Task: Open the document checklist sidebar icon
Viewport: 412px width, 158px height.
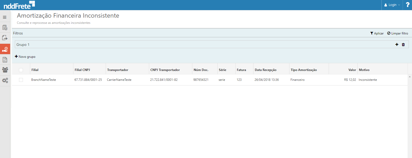Action: (x=5, y=27)
